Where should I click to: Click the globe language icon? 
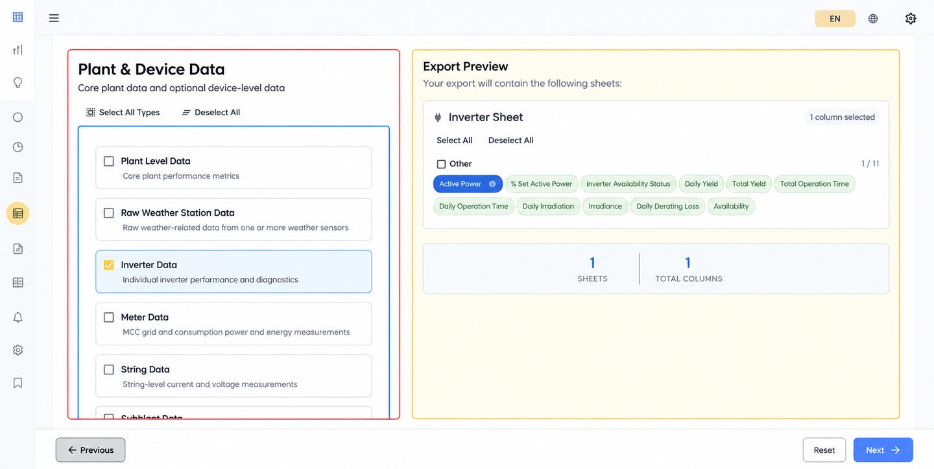[873, 19]
